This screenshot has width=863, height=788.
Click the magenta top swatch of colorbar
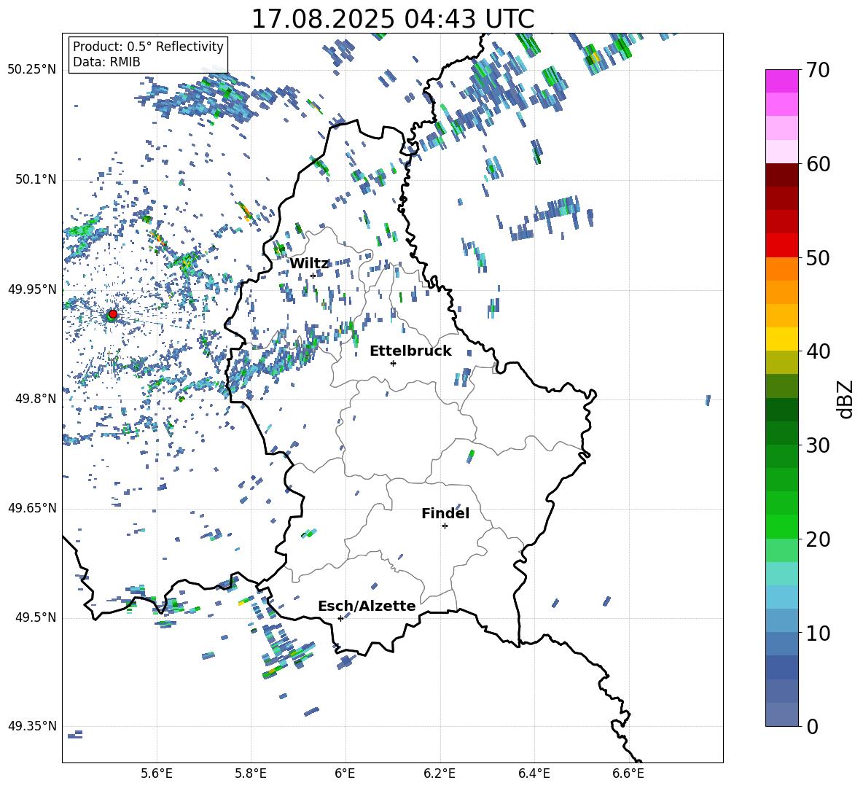coord(782,82)
